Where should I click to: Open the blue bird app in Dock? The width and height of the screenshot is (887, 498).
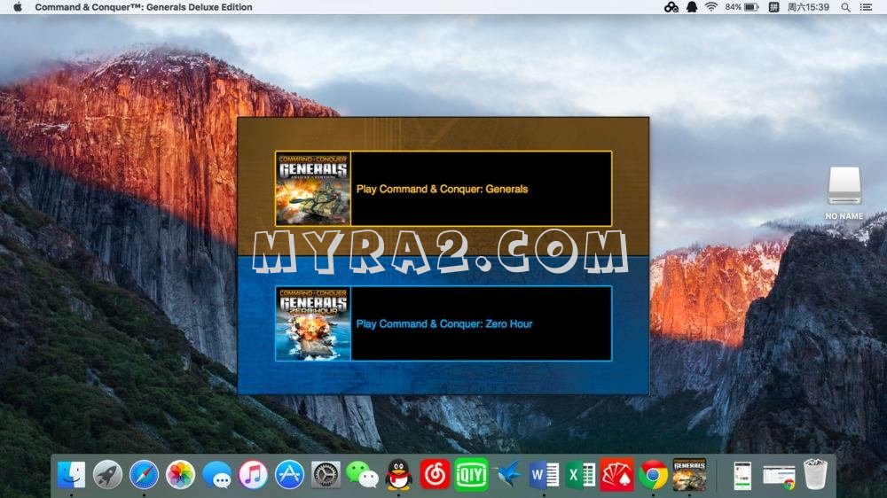[508, 475]
